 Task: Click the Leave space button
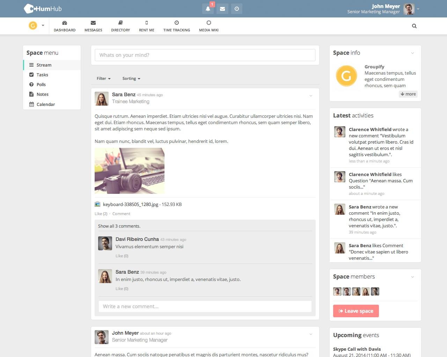tap(356, 311)
